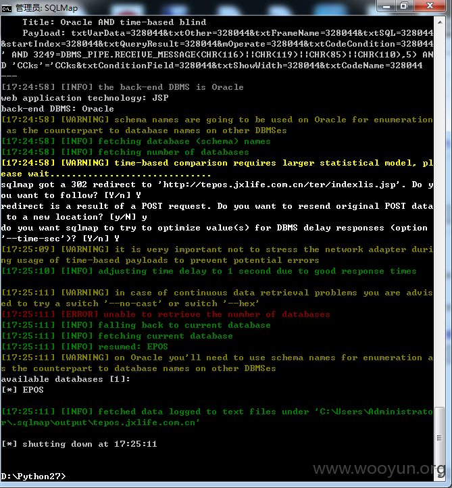
Task: Click the scrollbar up arrow
Action: 440,22
